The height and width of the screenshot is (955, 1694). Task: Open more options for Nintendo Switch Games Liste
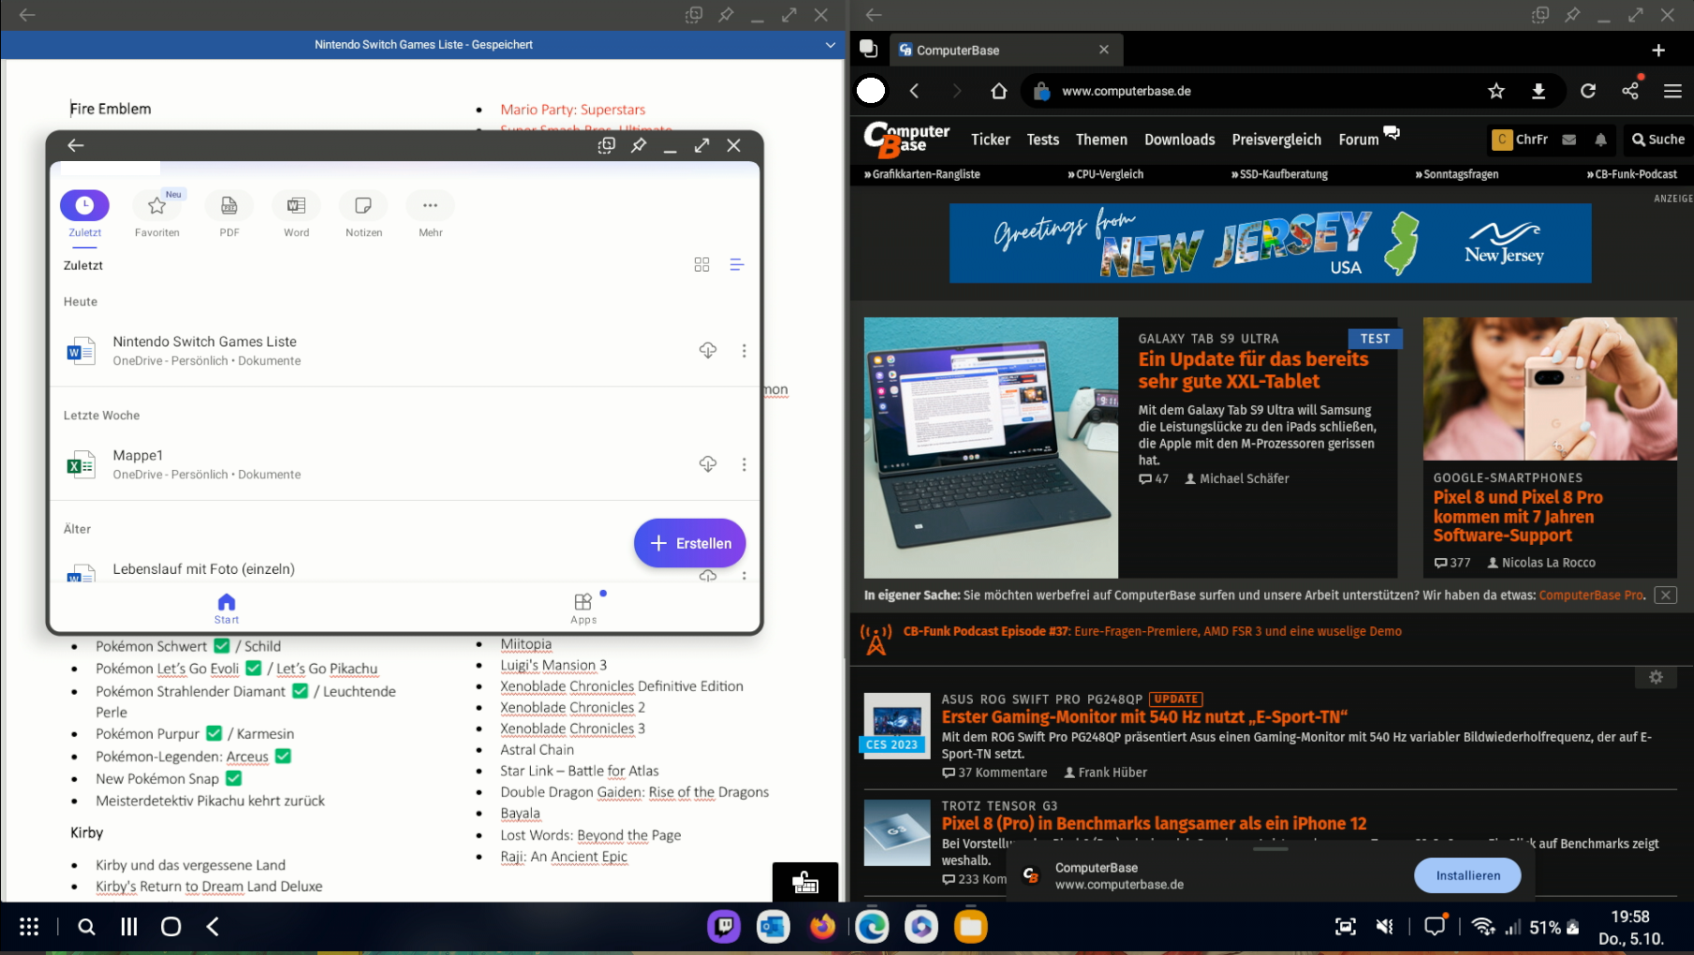744,350
